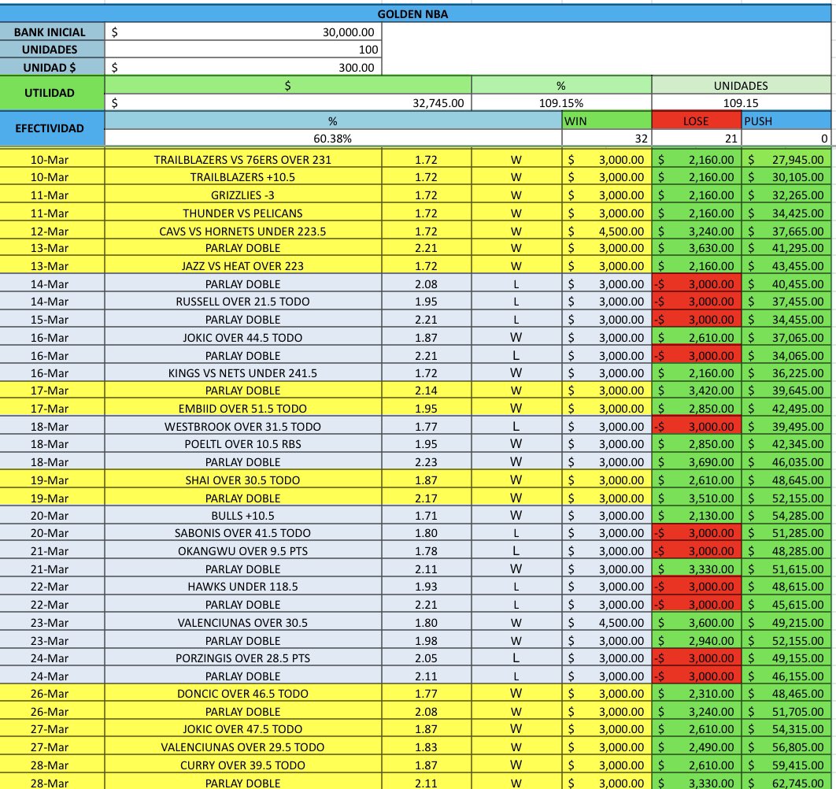Click JOKIC OVER 47.5 TODO cell

tap(243, 728)
